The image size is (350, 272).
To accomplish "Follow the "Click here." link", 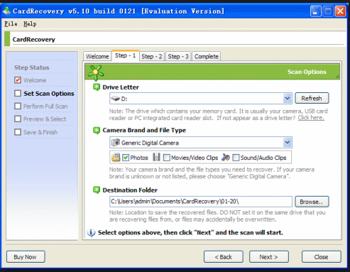I will 311,118.
